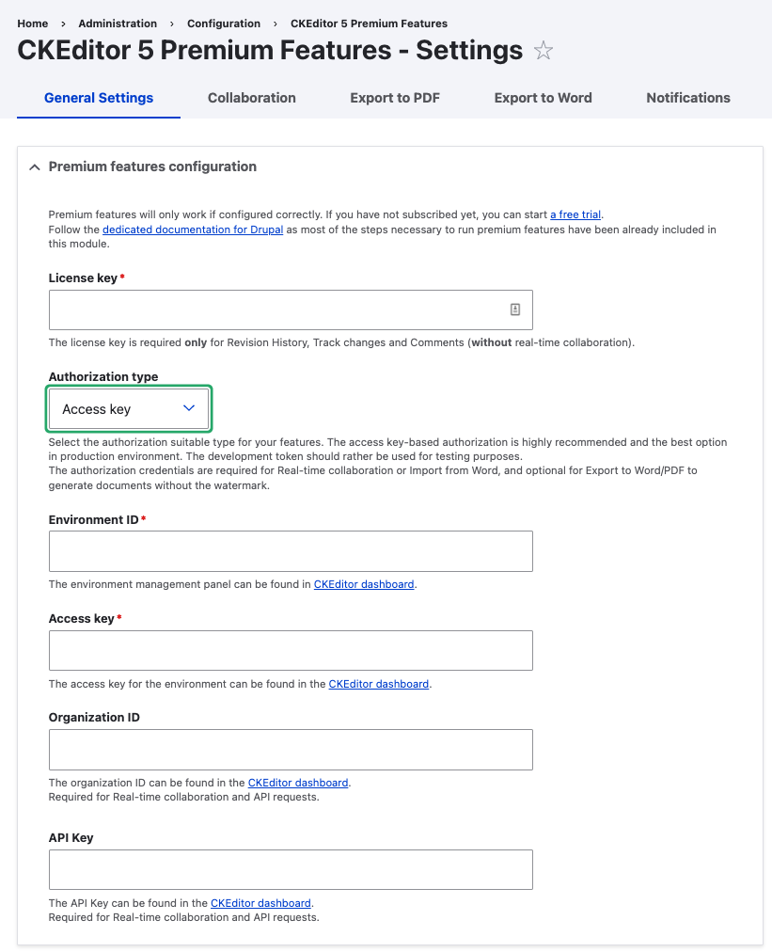Image resolution: width=772 pixels, height=952 pixels.
Task: Go to the Export to Word tab
Action: [x=543, y=98]
